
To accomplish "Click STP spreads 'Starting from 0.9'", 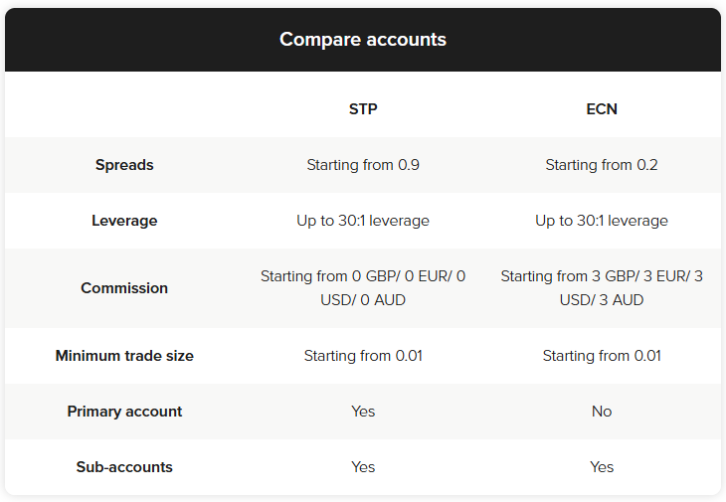I will 363,165.
